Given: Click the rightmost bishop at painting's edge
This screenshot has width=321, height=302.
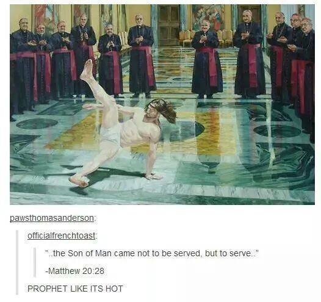Looking at the screenshot, I should [x=305, y=79].
